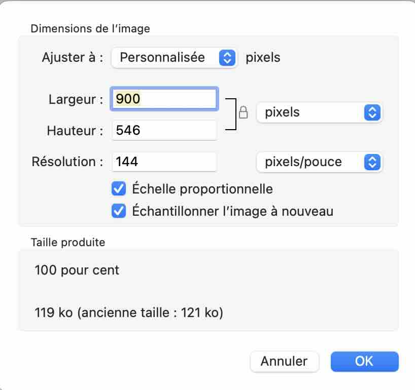Image resolution: width=415 pixels, height=390 pixels.
Task: Focus the Largeur field showing 900
Action: pos(164,99)
